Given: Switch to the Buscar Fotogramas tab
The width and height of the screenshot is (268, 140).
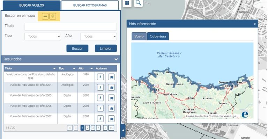Looking at the screenshot, I should coord(90,5).
